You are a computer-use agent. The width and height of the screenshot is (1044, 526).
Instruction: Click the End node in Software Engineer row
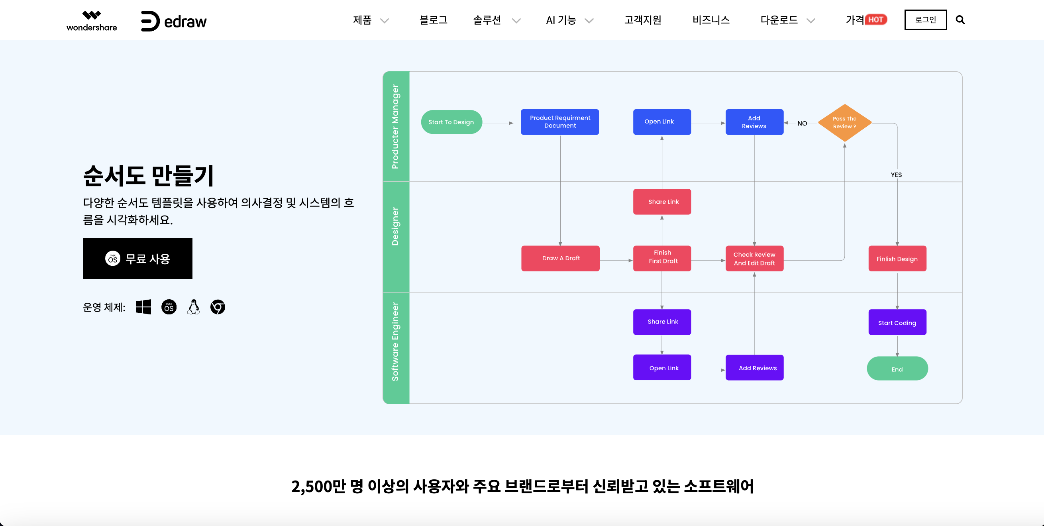pyautogui.click(x=897, y=369)
